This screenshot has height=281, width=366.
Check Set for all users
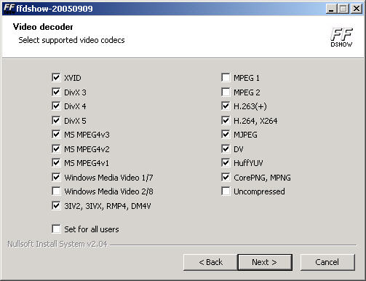pyautogui.click(x=56, y=229)
